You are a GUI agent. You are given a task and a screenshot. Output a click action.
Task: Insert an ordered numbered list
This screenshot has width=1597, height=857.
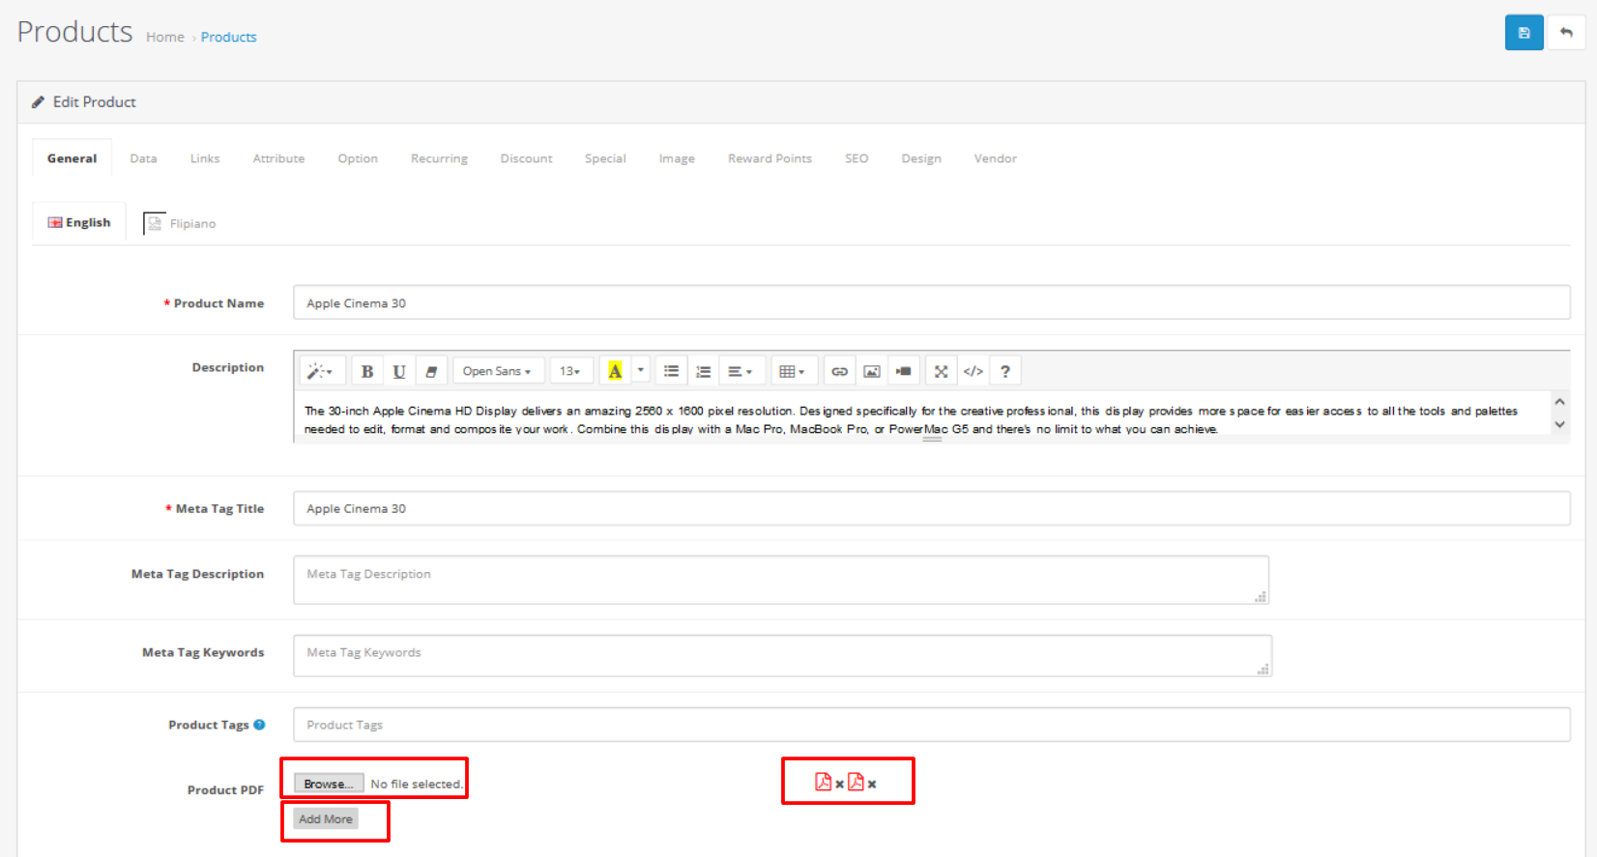tap(703, 371)
